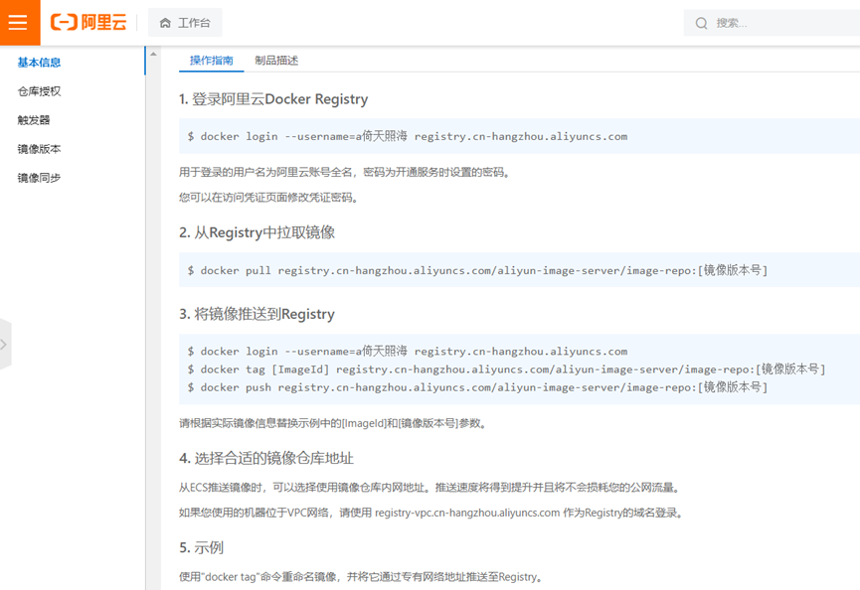Click the Aliyun logo
The height and width of the screenshot is (590, 860).
[88, 23]
